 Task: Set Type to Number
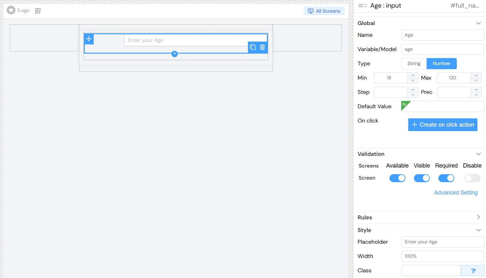point(442,63)
